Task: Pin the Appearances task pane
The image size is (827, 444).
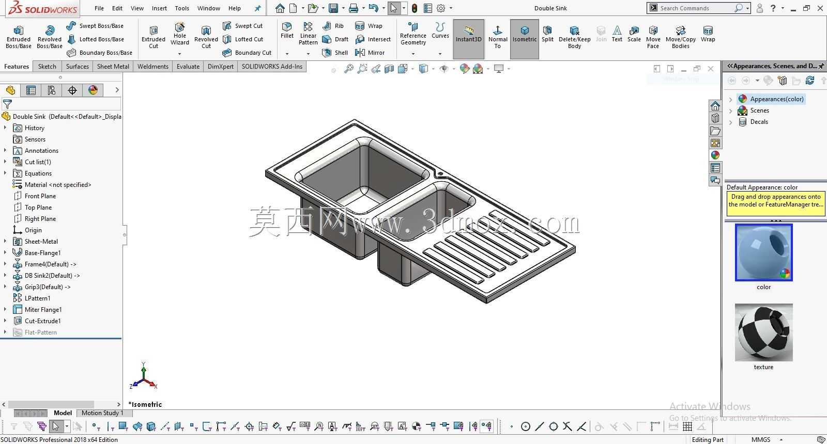Action: click(821, 66)
